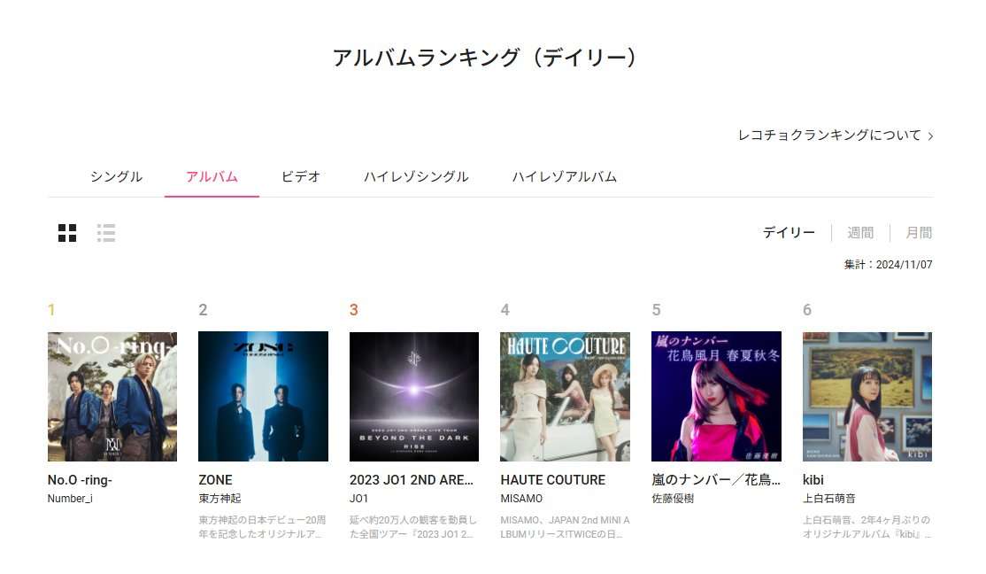Click artist name 上白石萌音

pos(828,499)
